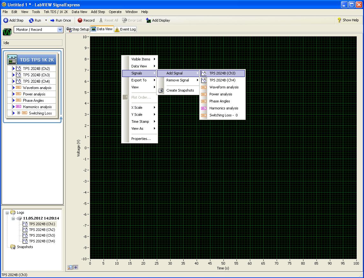This screenshot has width=364, height=278.
Task: Click the abc icon beside Harmonics analysis step output
Action: 18,107
